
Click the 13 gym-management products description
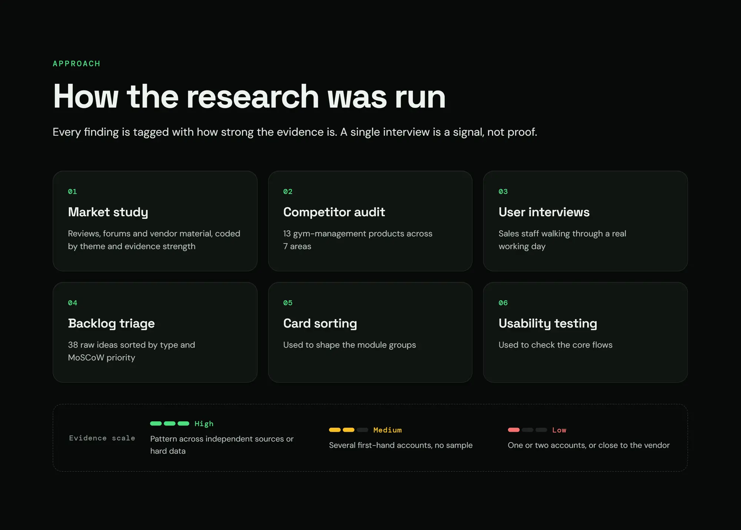(x=358, y=240)
